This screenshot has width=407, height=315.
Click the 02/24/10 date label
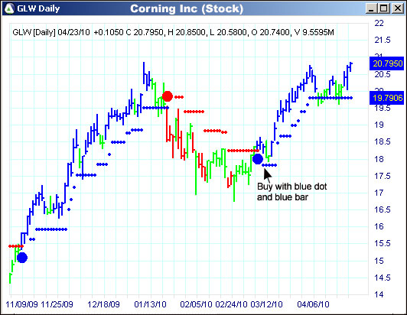232,304
